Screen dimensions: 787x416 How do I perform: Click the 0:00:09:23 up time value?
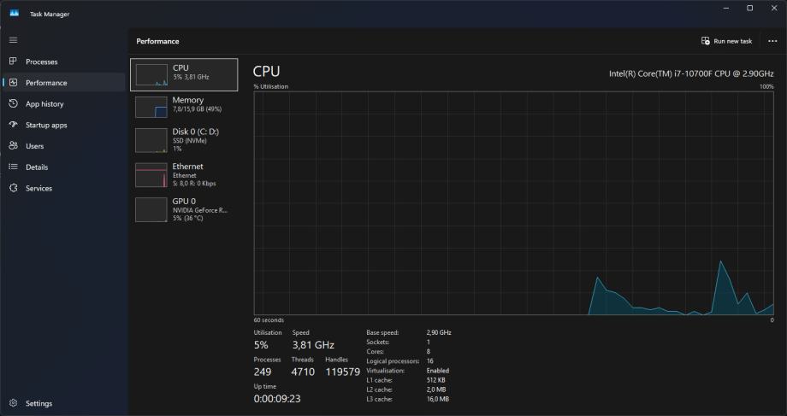277,399
